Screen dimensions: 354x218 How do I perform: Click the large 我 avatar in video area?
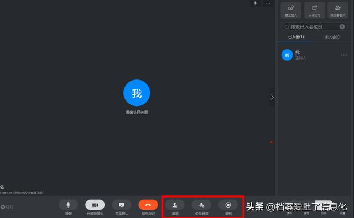point(137,93)
